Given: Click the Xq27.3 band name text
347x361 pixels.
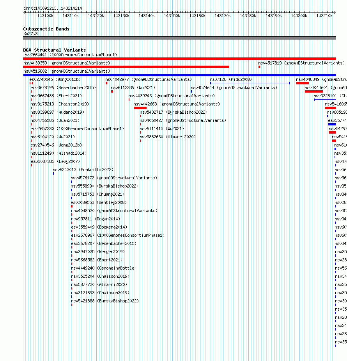Looking at the screenshot, I should pos(30,34).
